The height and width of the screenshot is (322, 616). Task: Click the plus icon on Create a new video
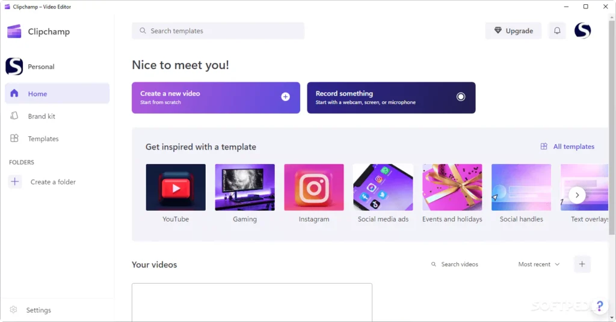(286, 97)
